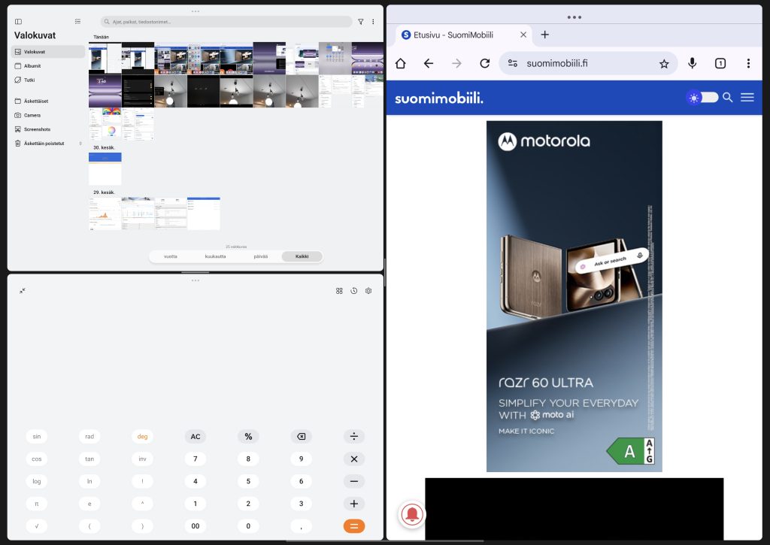Tap the 7 key on the calculator
The height and width of the screenshot is (545, 770).
pos(196,459)
